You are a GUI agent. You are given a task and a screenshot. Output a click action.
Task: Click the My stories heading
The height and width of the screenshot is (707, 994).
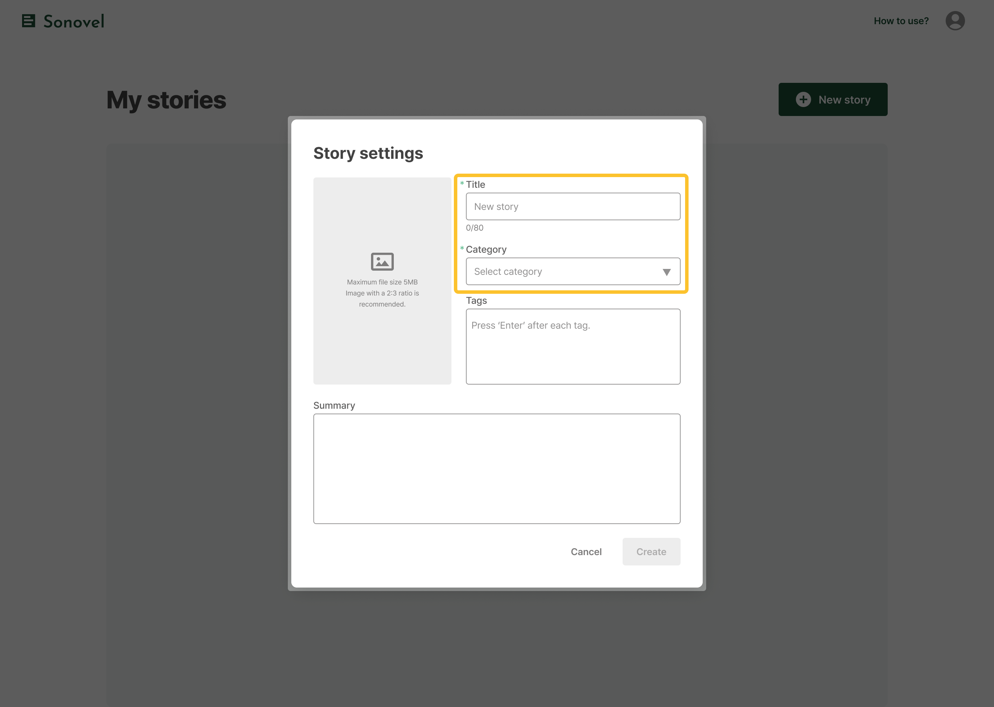[166, 100]
